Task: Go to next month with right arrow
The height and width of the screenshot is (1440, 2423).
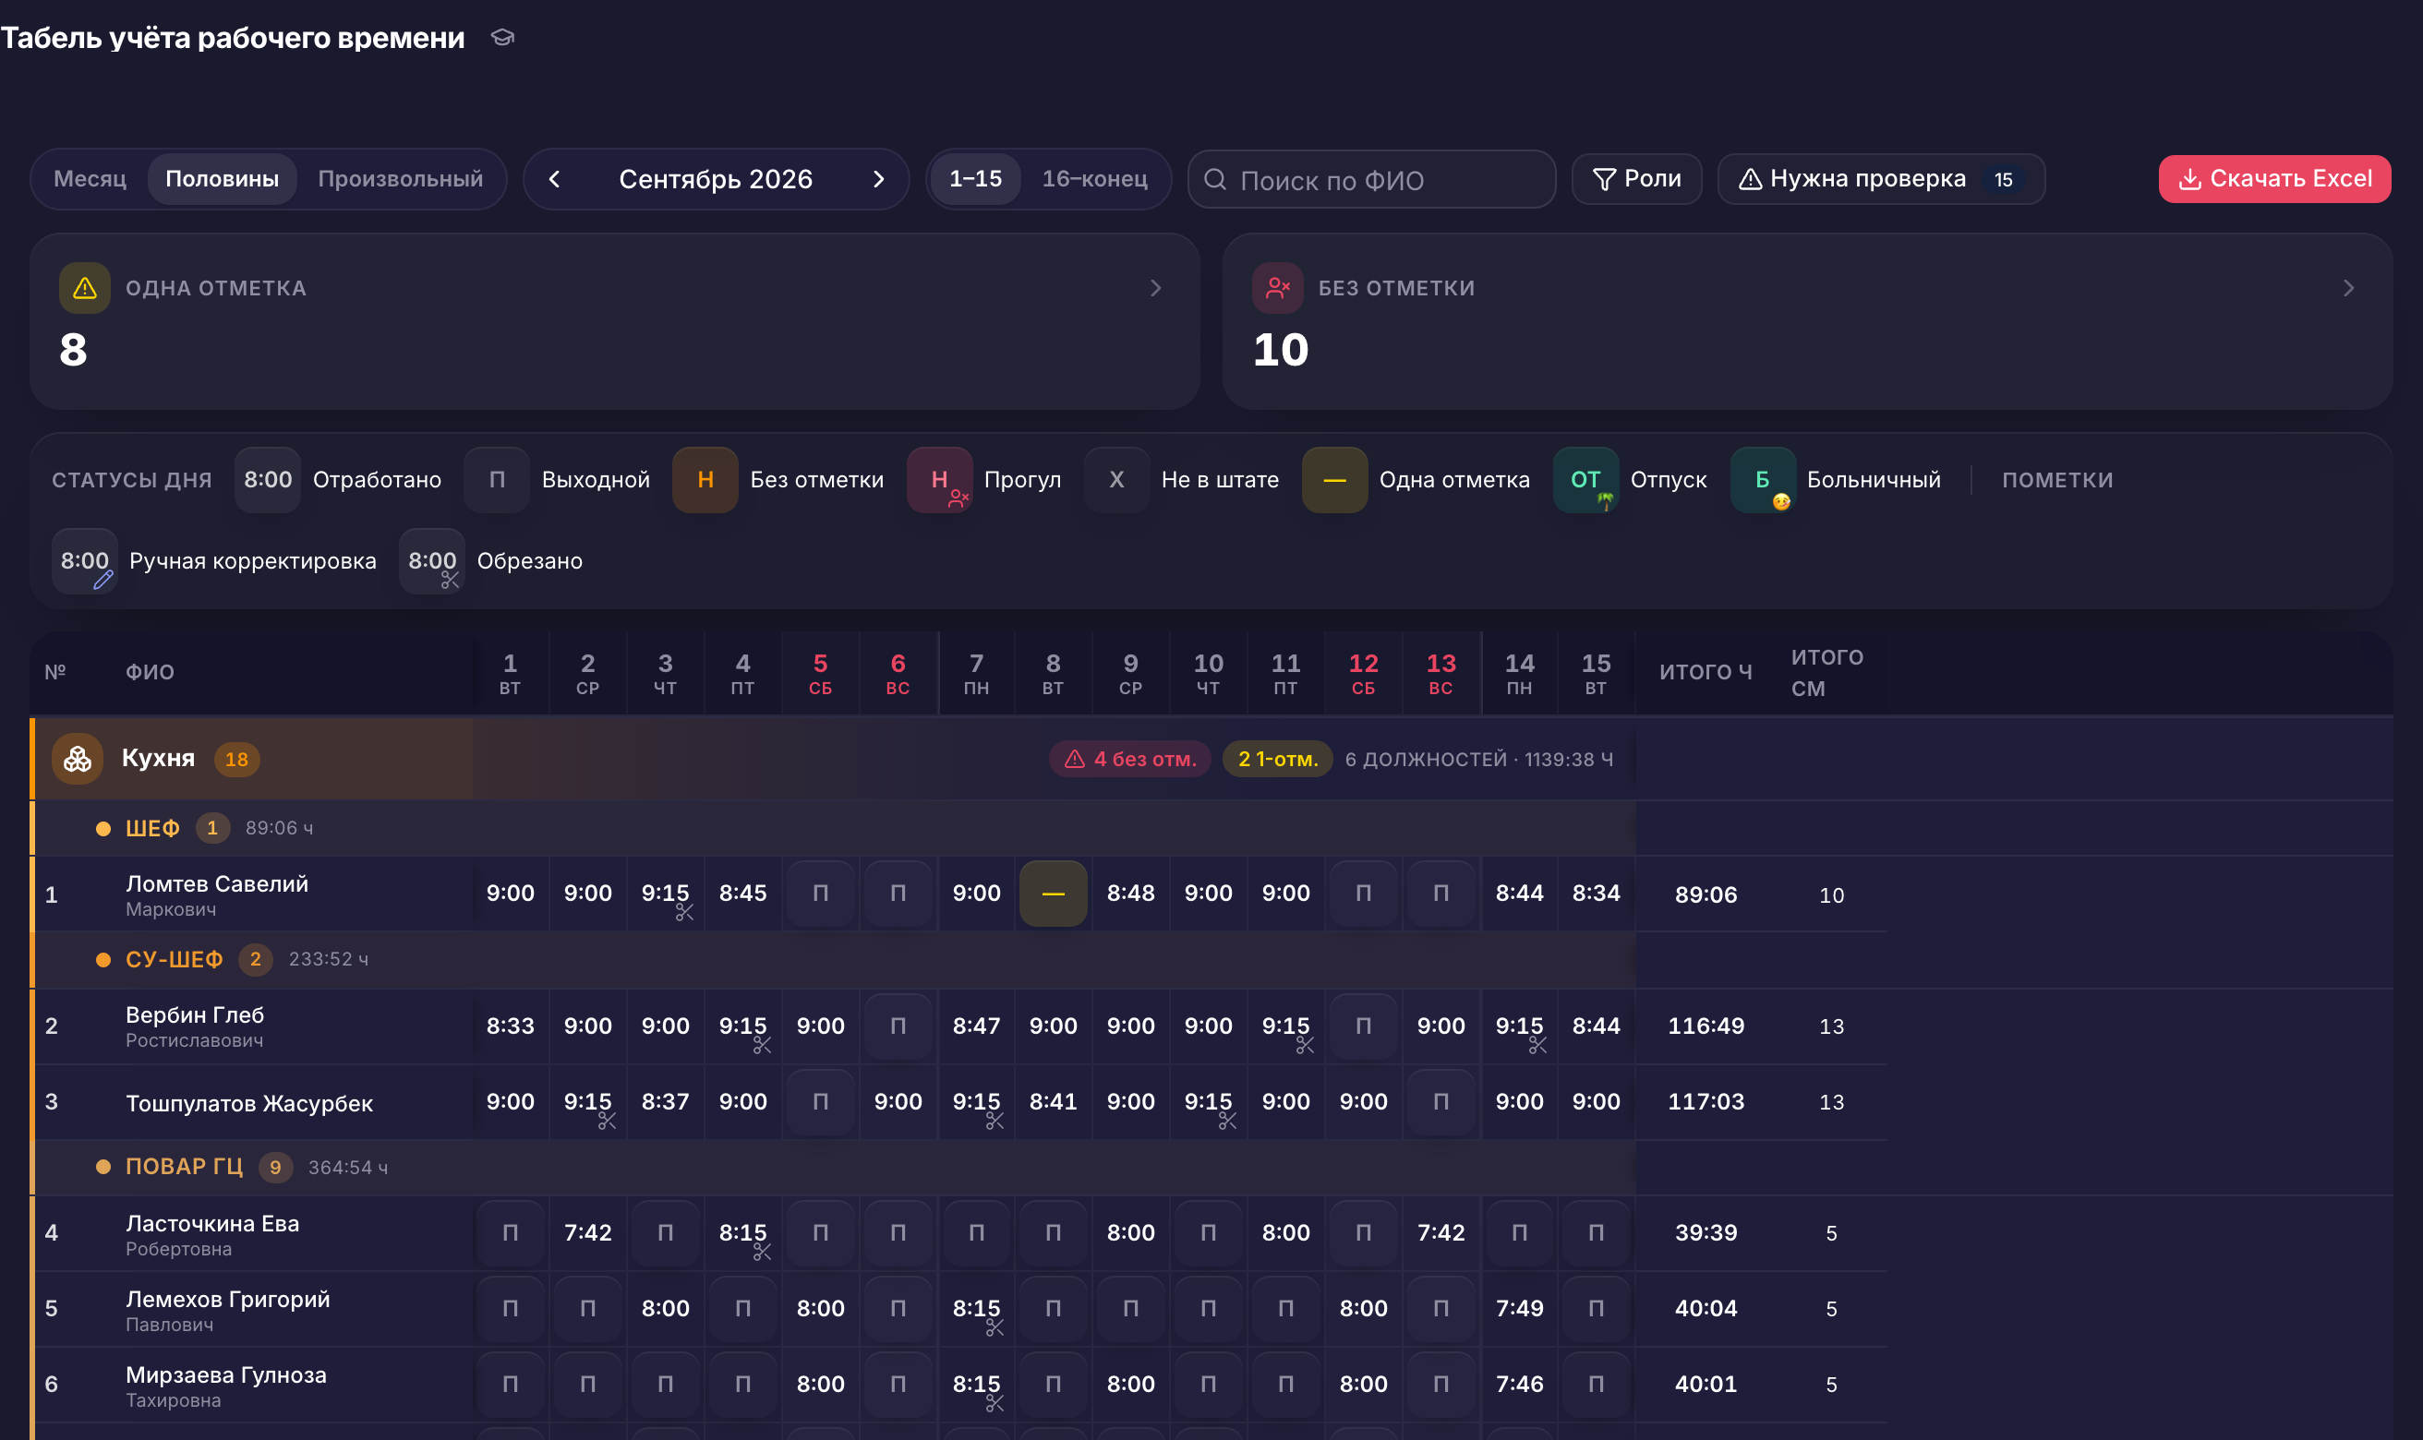Action: 878,179
